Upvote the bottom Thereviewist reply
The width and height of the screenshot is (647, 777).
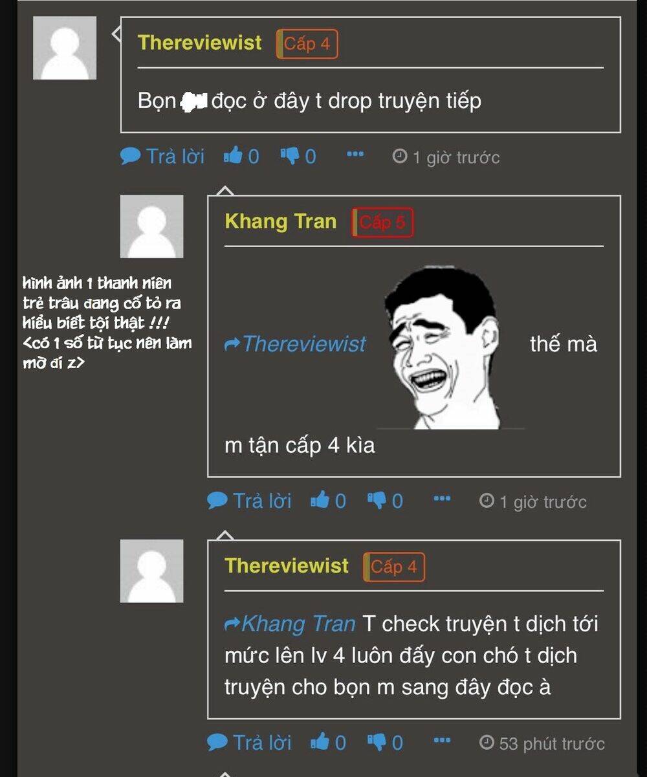click(x=328, y=742)
